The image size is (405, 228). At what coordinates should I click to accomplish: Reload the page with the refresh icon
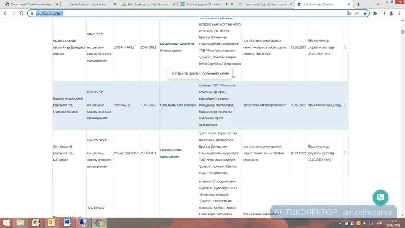(21, 13)
